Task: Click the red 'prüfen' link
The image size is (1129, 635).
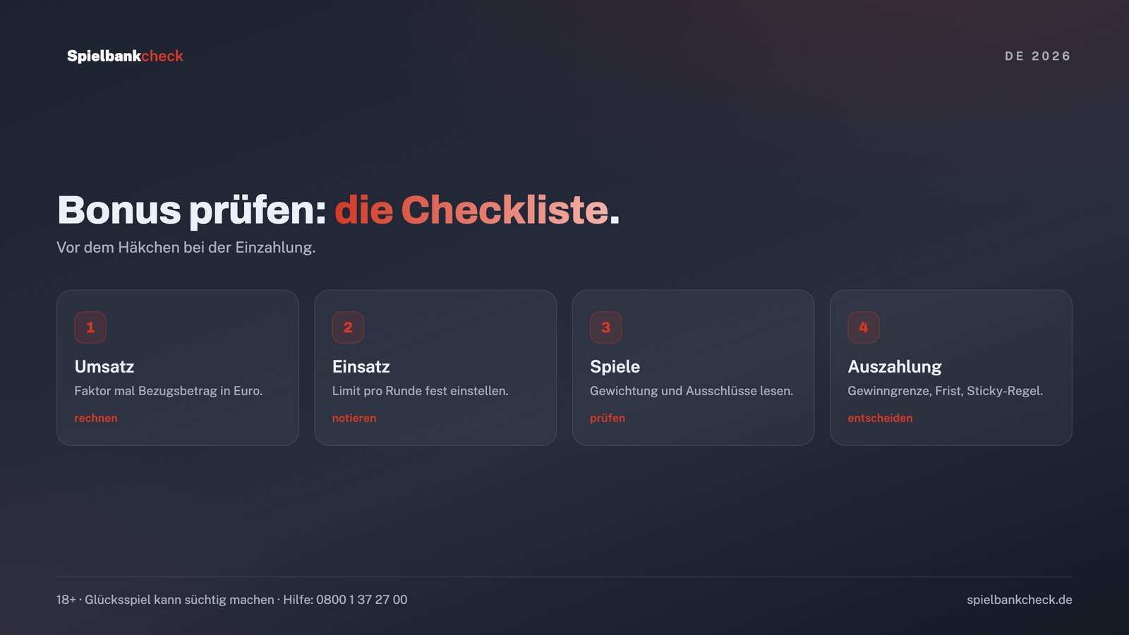Action: click(x=608, y=418)
